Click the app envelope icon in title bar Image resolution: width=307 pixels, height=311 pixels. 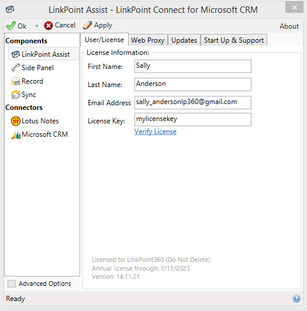pyautogui.click(x=10, y=9)
